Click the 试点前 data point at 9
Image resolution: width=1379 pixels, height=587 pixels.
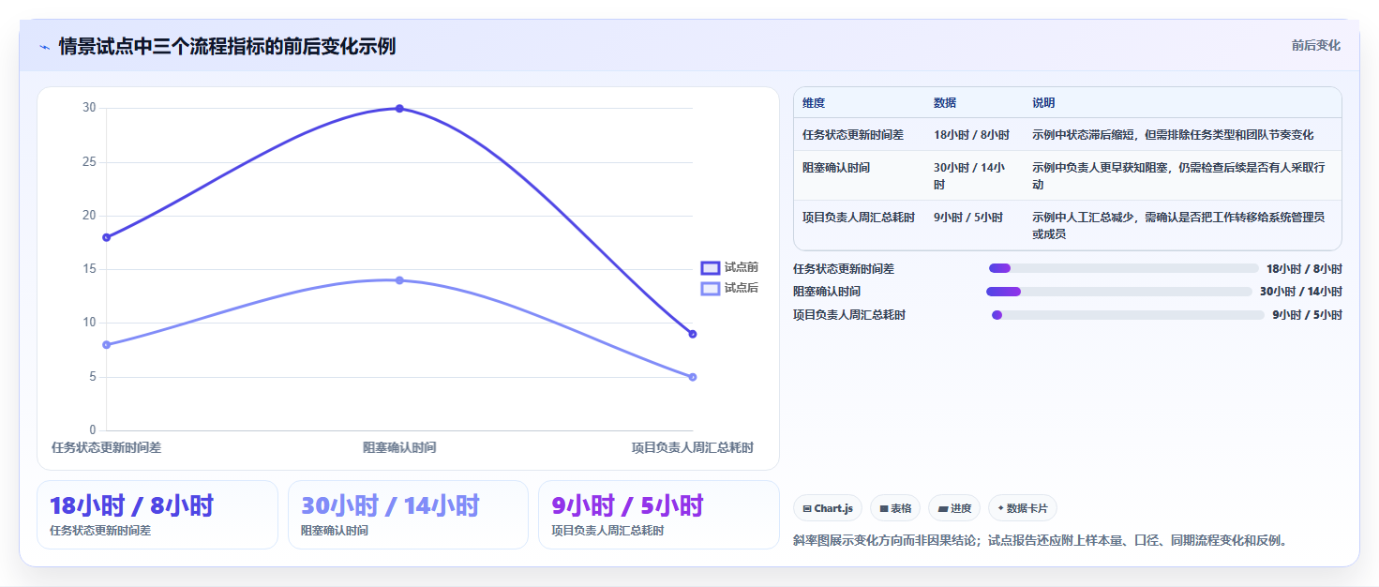coord(693,334)
